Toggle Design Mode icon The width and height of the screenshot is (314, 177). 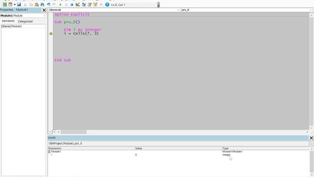click(78, 4)
